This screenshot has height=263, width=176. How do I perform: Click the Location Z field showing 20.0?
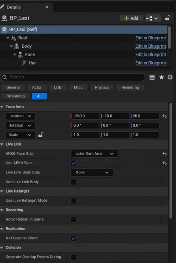(x=145, y=116)
